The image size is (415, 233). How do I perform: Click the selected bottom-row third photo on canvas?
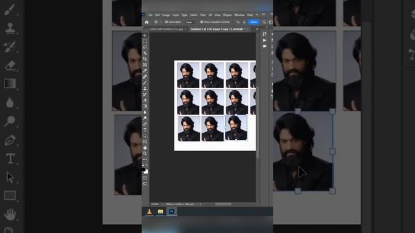[236, 128]
